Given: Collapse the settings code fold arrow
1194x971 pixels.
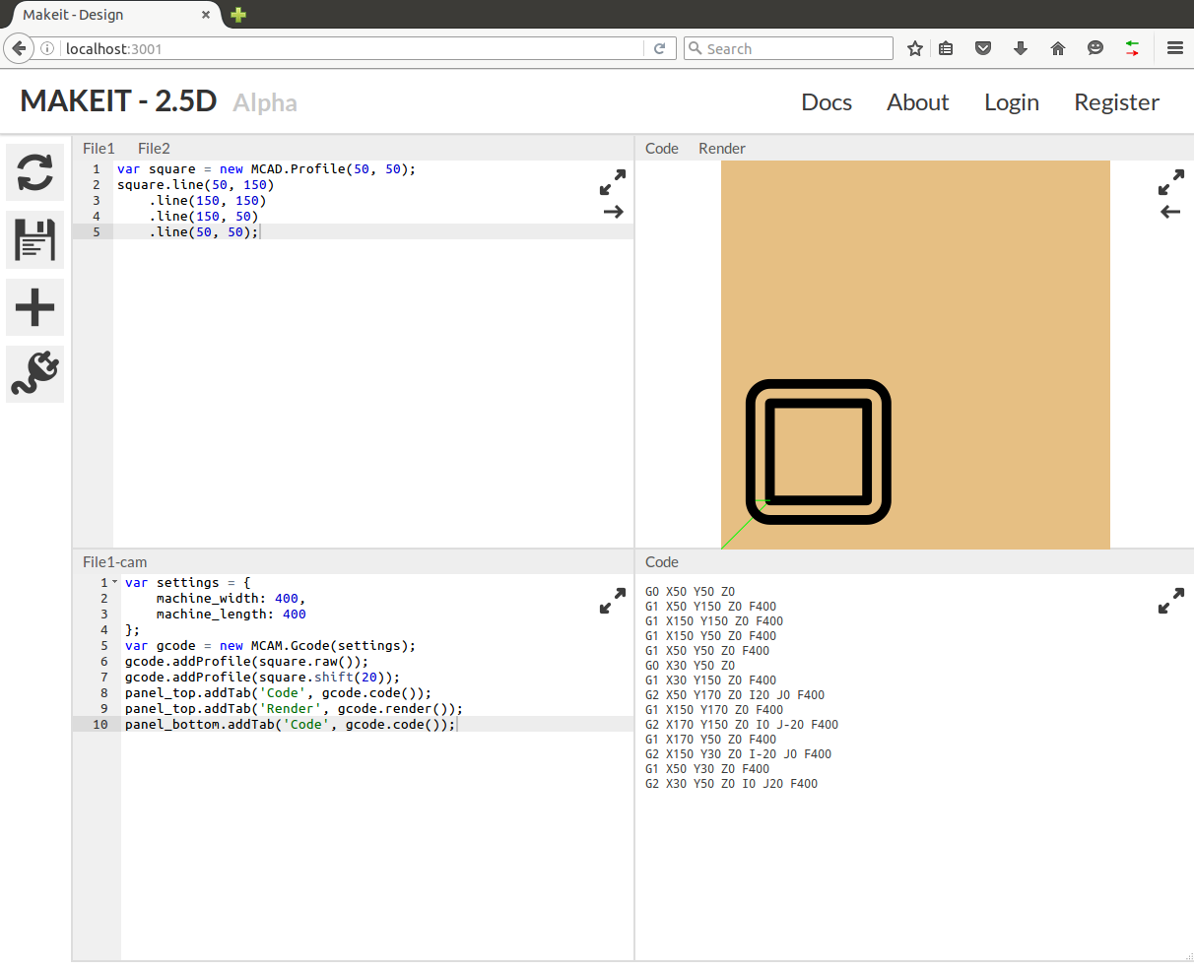Looking at the screenshot, I should [x=115, y=582].
